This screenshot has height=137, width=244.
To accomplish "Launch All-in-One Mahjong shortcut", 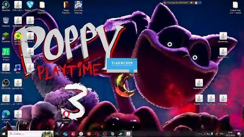I will [78, 7].
